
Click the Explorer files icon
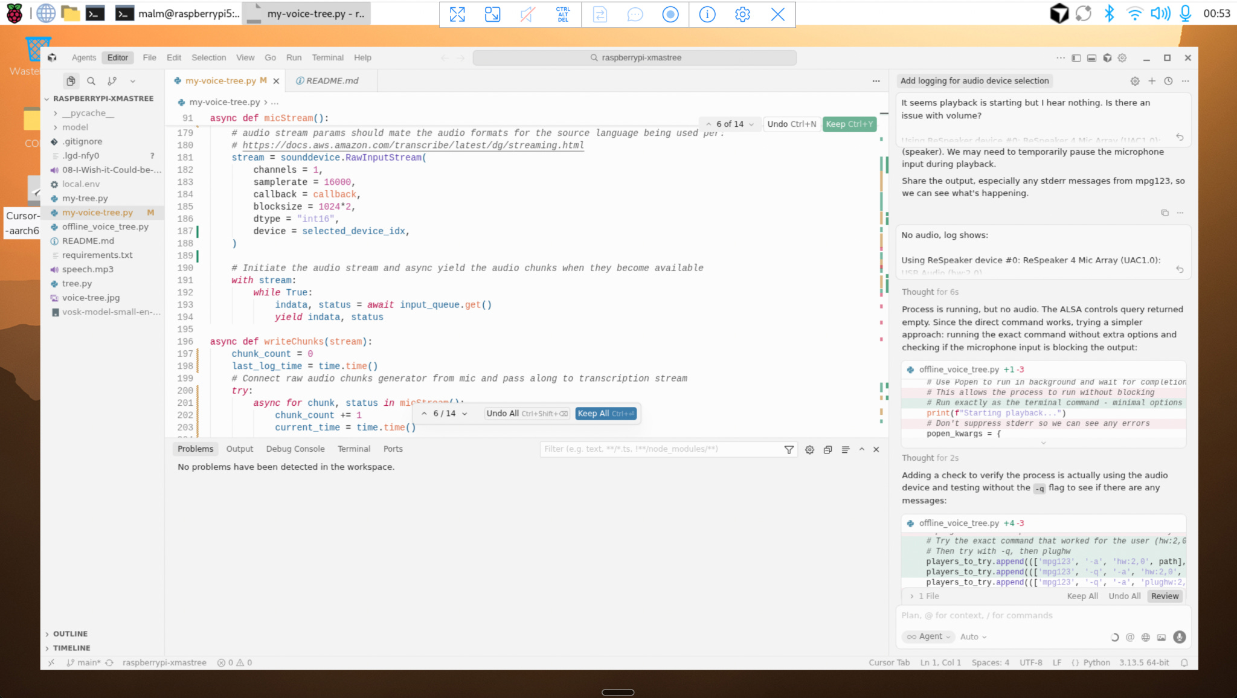(x=71, y=81)
